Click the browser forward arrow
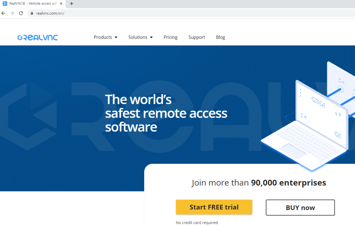The width and height of the screenshot is (355, 226). [x=12, y=13]
